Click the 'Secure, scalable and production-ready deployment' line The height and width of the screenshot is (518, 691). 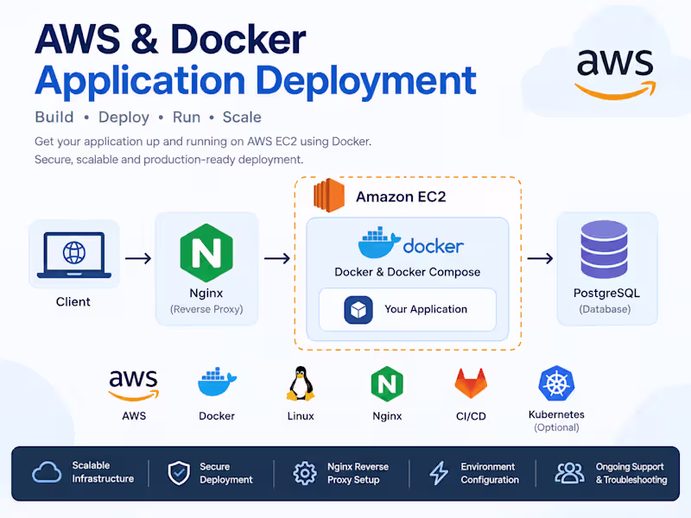[168, 160]
